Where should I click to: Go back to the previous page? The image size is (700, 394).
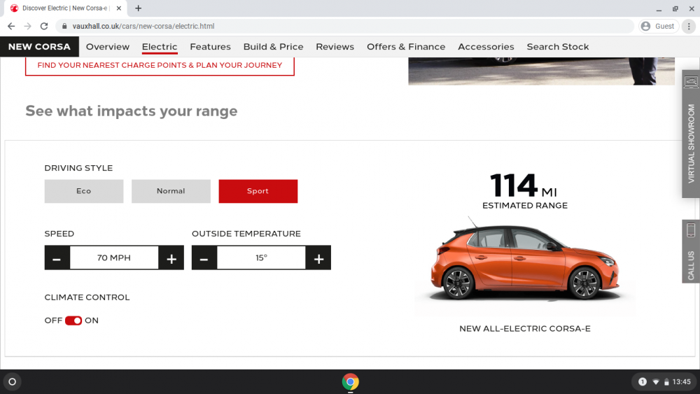coord(11,27)
